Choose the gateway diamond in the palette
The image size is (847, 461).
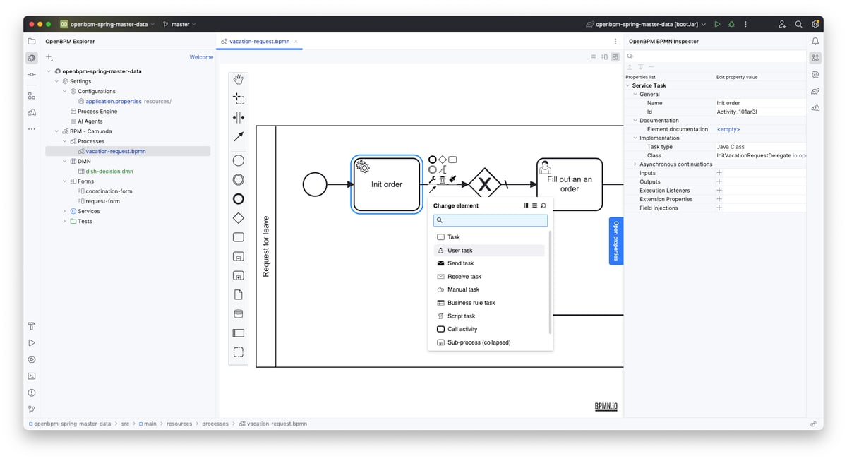pos(239,218)
